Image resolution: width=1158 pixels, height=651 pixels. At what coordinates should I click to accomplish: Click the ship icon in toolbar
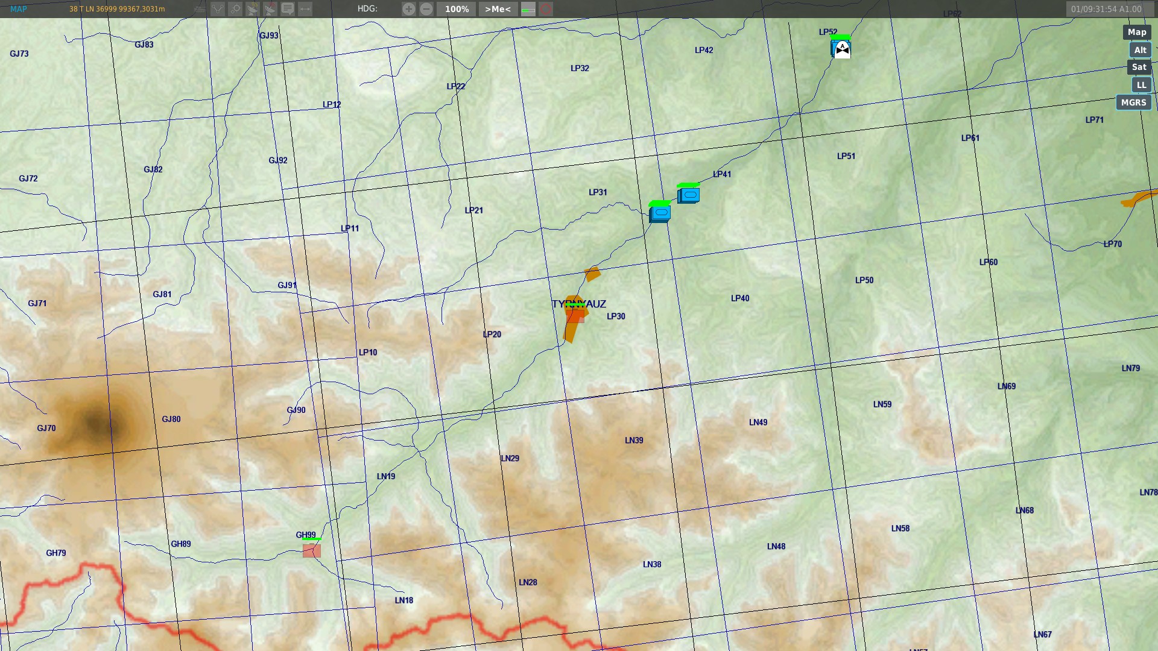click(x=200, y=9)
